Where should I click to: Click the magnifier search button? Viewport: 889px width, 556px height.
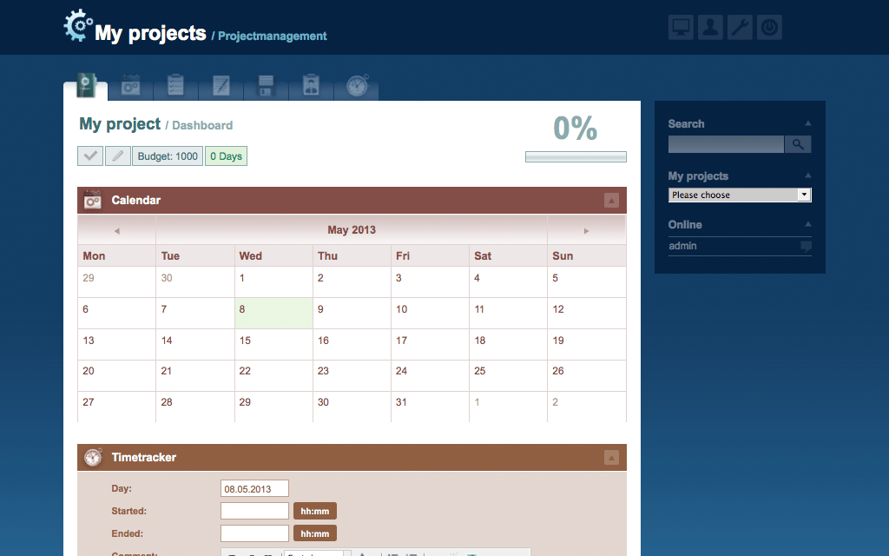point(798,144)
